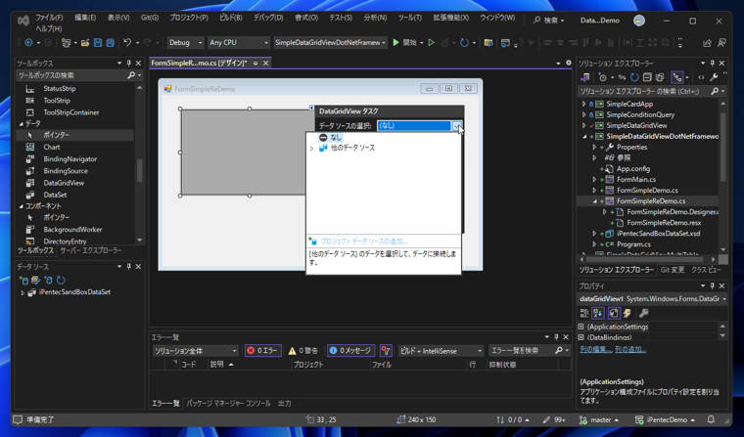Click the 列の編集... link
This screenshot has width=744, height=437.
click(595, 349)
